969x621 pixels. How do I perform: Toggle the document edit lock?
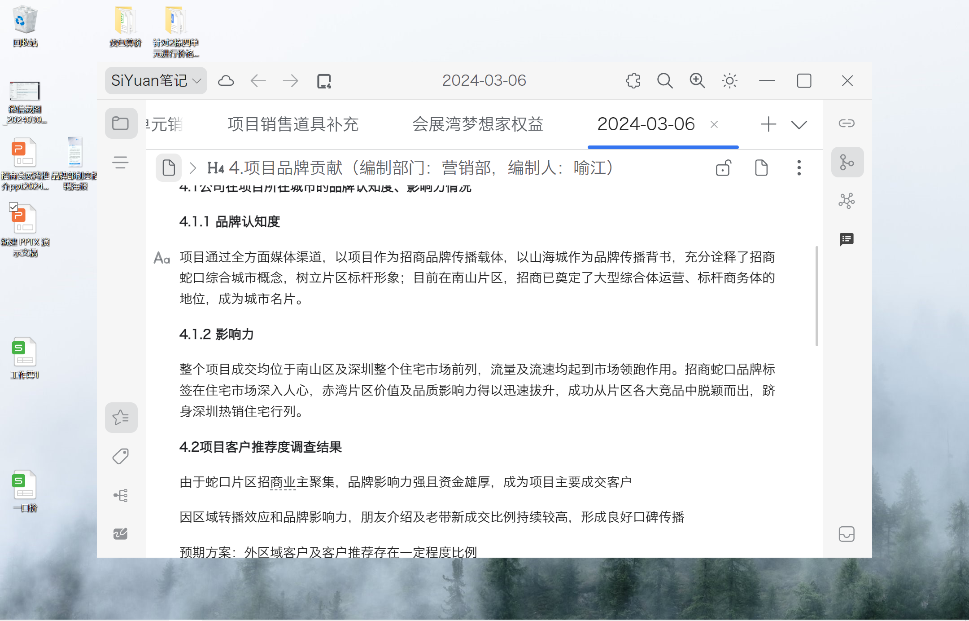tap(723, 168)
